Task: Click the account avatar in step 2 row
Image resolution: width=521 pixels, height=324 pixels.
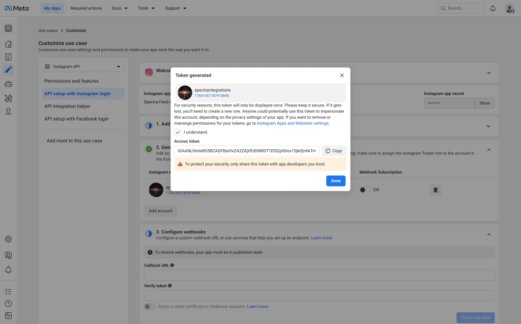Action: click(156, 190)
